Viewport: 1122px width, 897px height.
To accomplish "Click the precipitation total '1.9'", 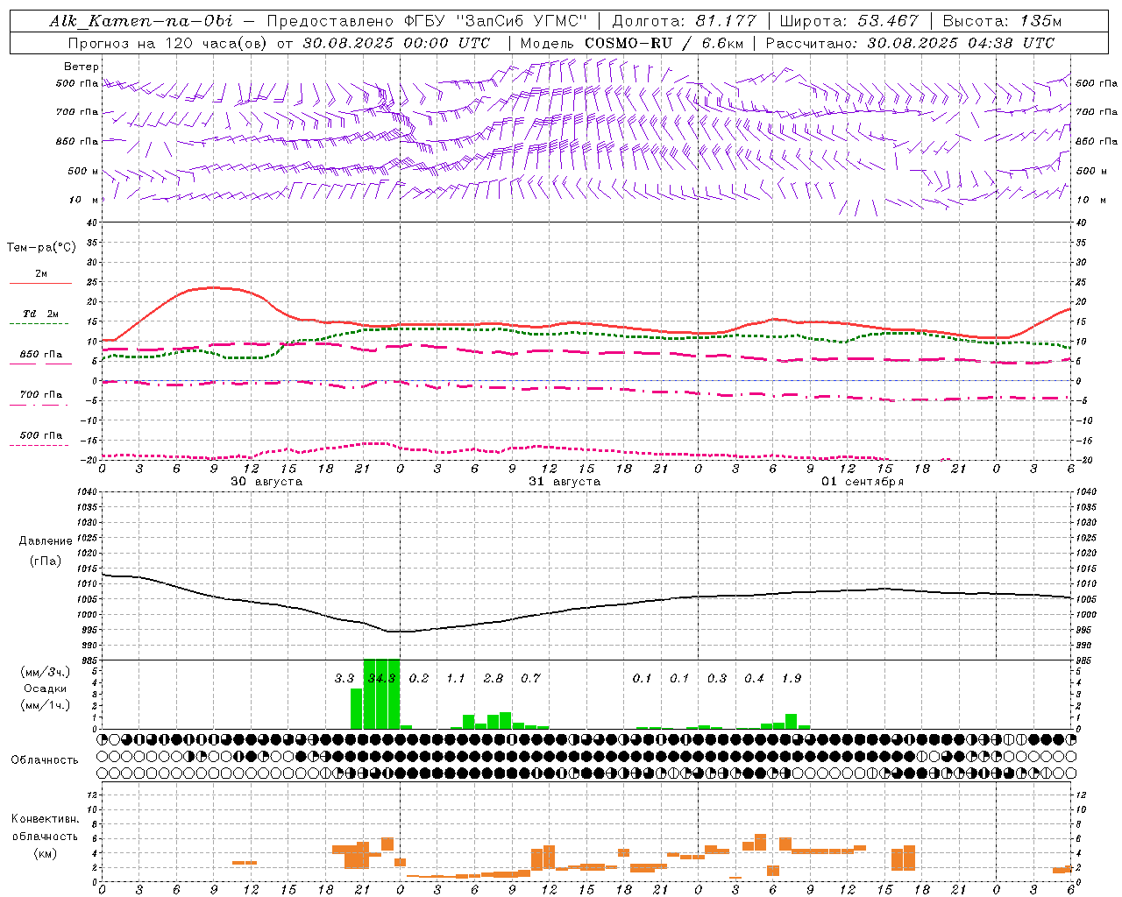I will 792,679.
